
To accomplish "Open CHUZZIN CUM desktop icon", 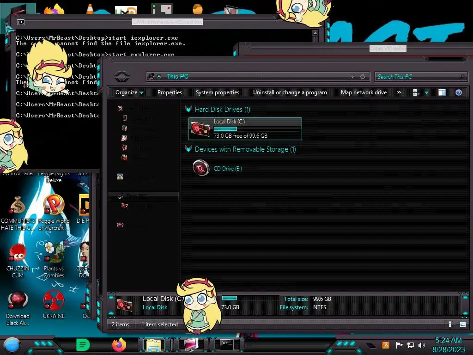I will (18, 261).
